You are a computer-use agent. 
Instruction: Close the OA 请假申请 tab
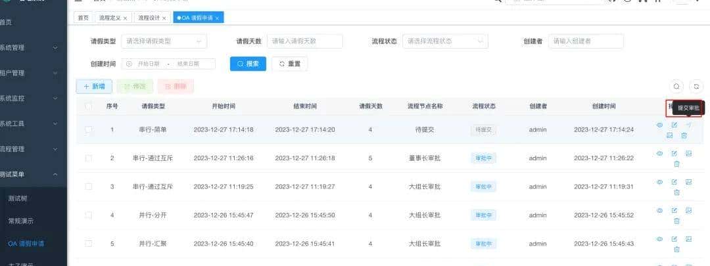[217, 18]
